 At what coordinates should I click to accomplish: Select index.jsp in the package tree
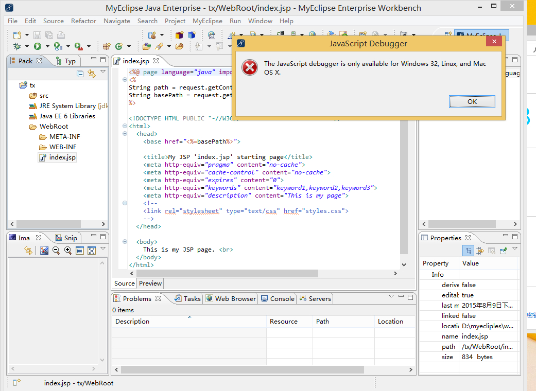[x=62, y=157]
